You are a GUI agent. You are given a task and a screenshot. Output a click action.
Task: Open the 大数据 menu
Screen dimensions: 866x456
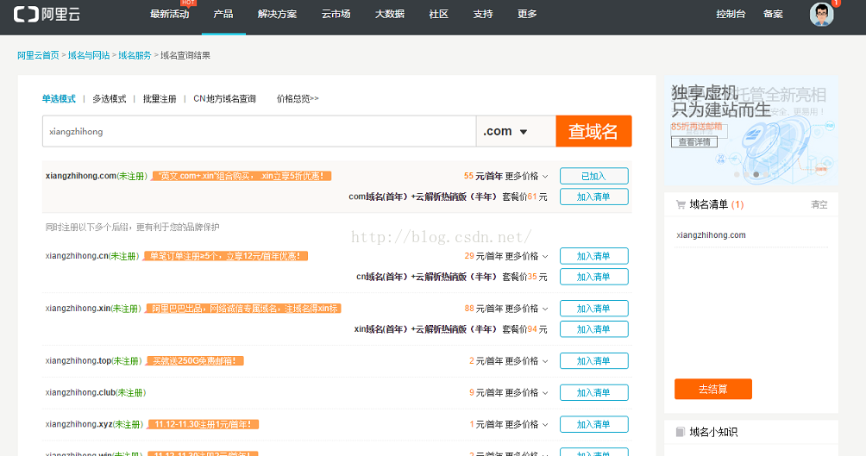(390, 15)
